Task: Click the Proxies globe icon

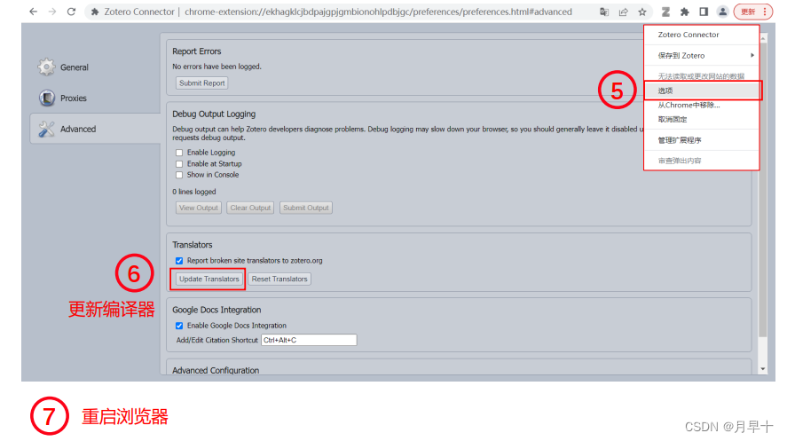Action: (47, 98)
